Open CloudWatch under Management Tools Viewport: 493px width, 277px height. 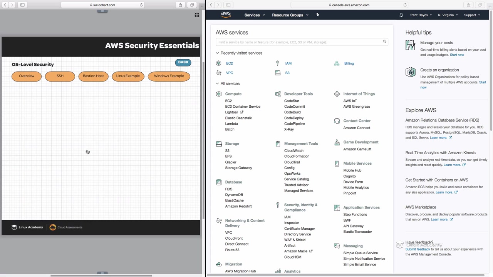pos(294,150)
